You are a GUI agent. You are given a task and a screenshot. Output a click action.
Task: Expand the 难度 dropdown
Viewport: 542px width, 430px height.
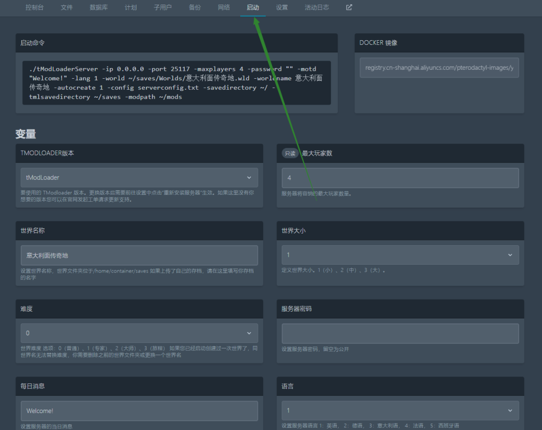click(139, 333)
